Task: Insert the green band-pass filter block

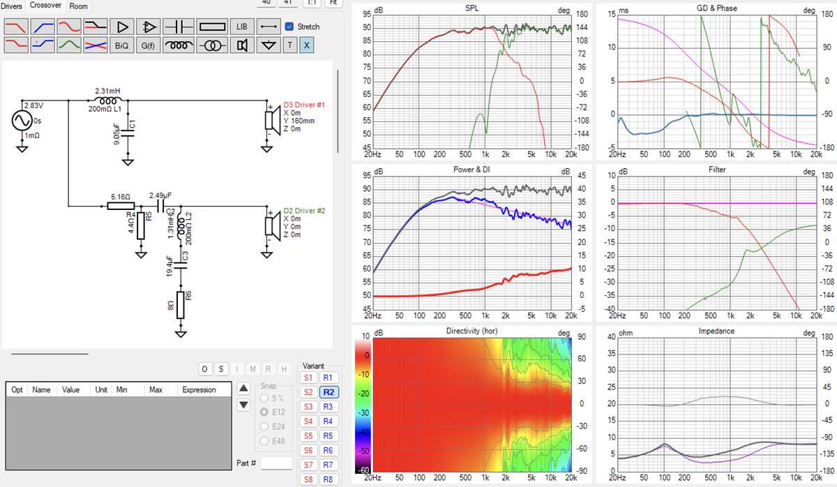Action: point(68,45)
